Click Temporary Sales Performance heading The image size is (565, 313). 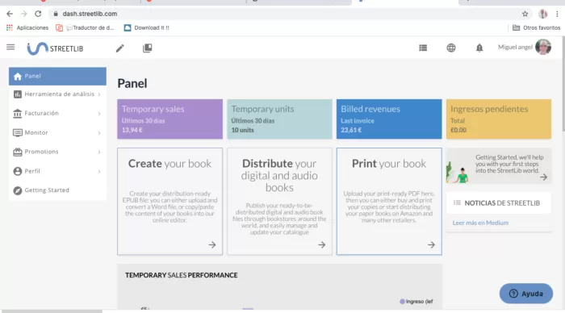(182, 275)
